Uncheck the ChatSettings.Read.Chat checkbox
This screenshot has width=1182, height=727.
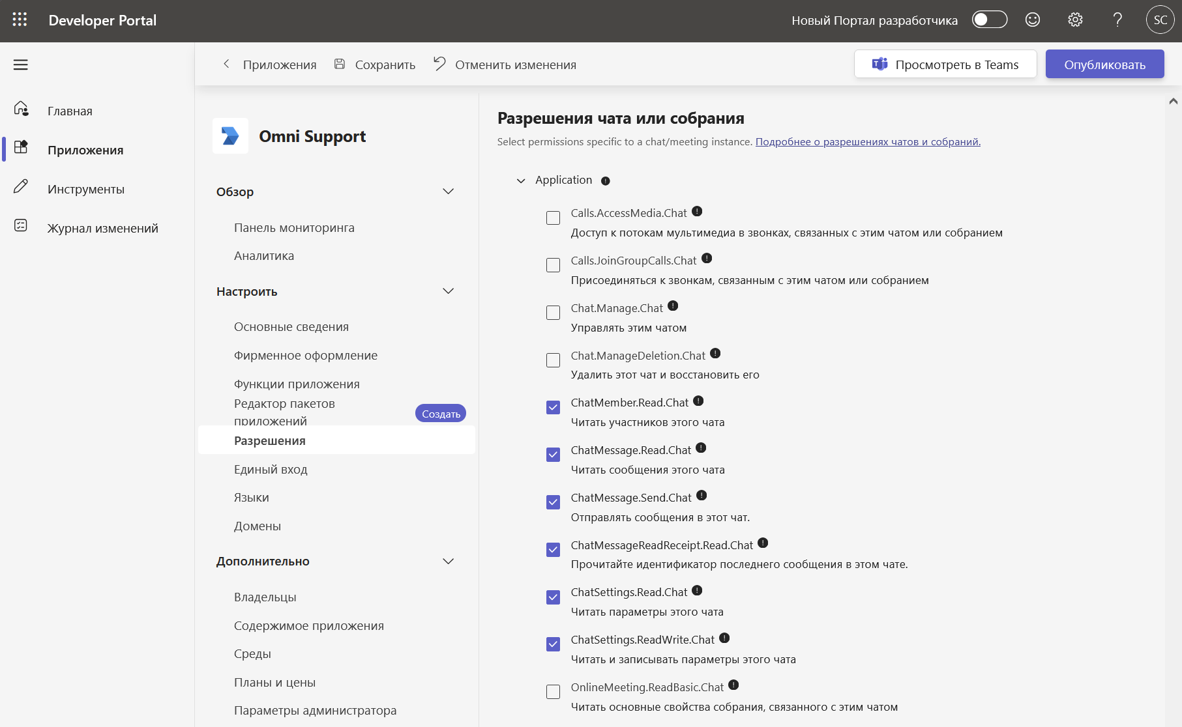coord(553,597)
